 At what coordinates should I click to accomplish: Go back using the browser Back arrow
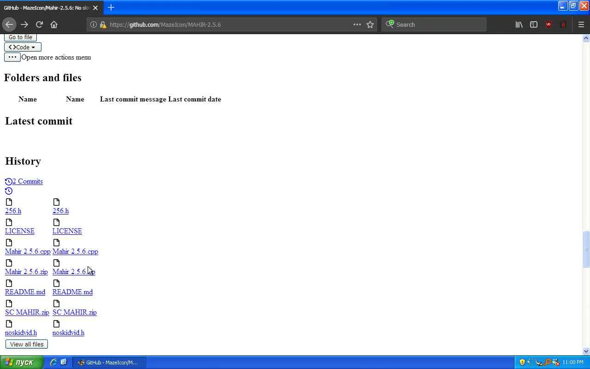[x=9, y=24]
